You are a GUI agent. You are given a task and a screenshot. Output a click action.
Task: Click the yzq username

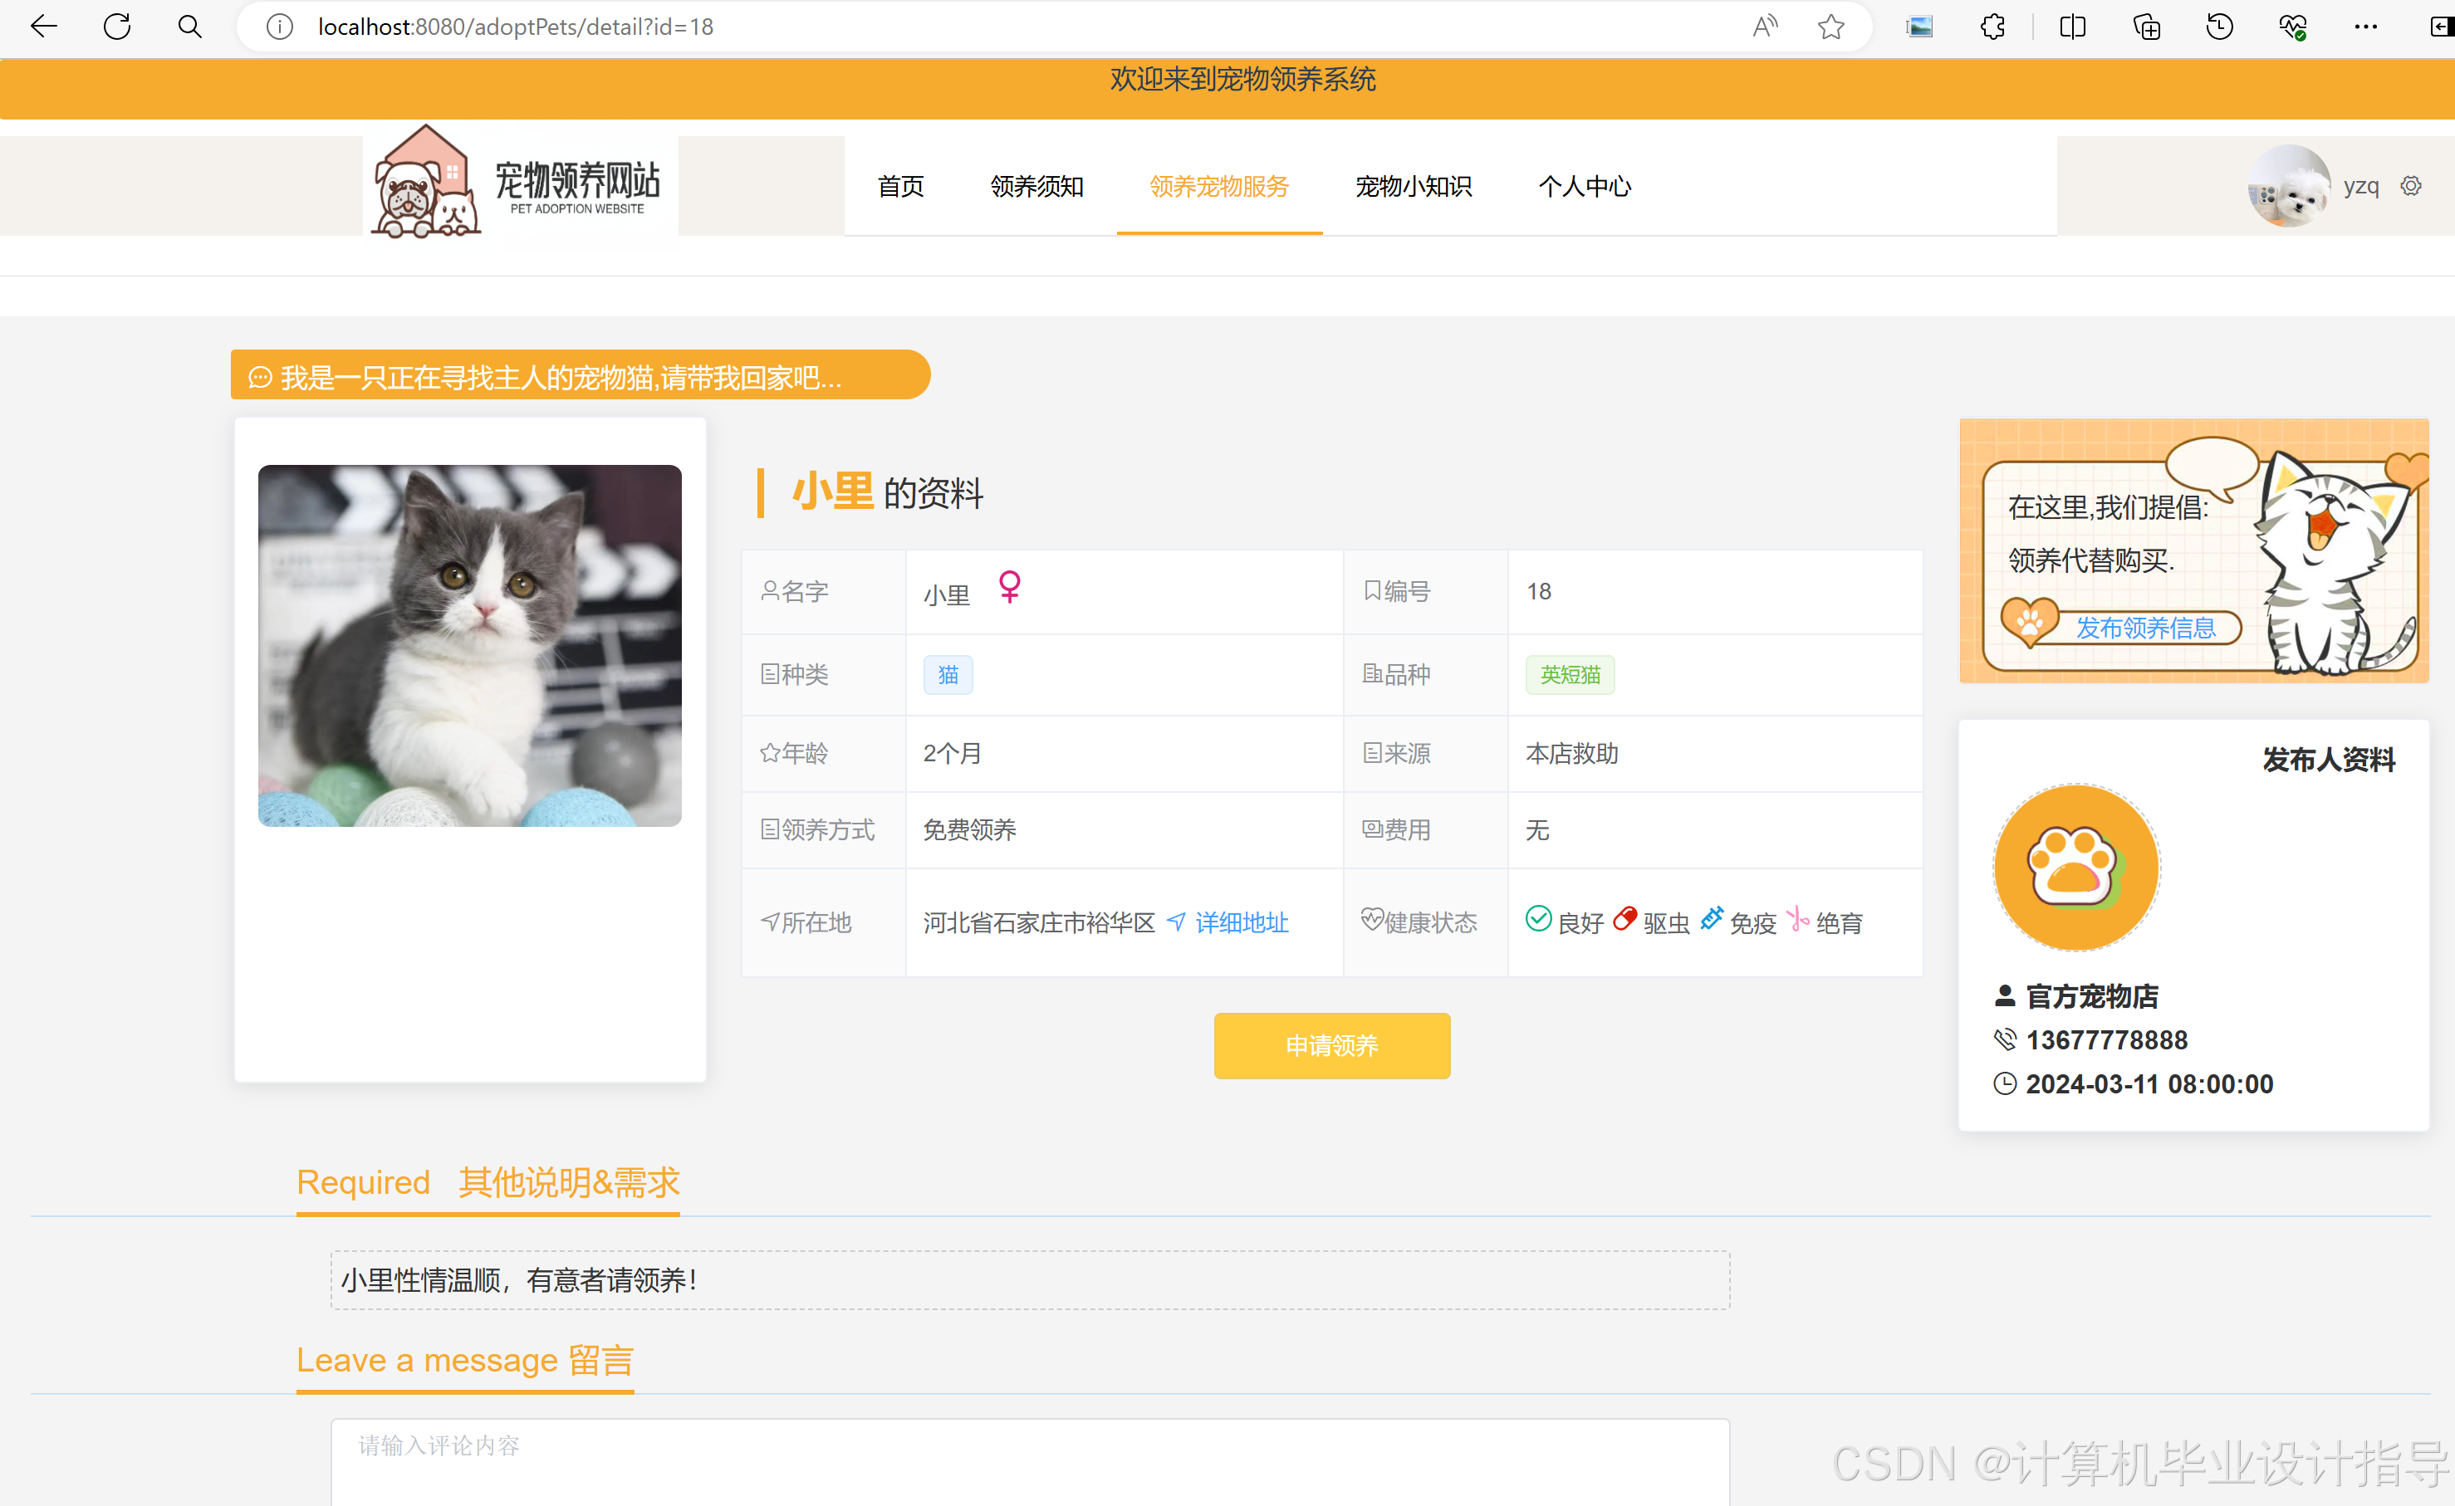click(2361, 186)
